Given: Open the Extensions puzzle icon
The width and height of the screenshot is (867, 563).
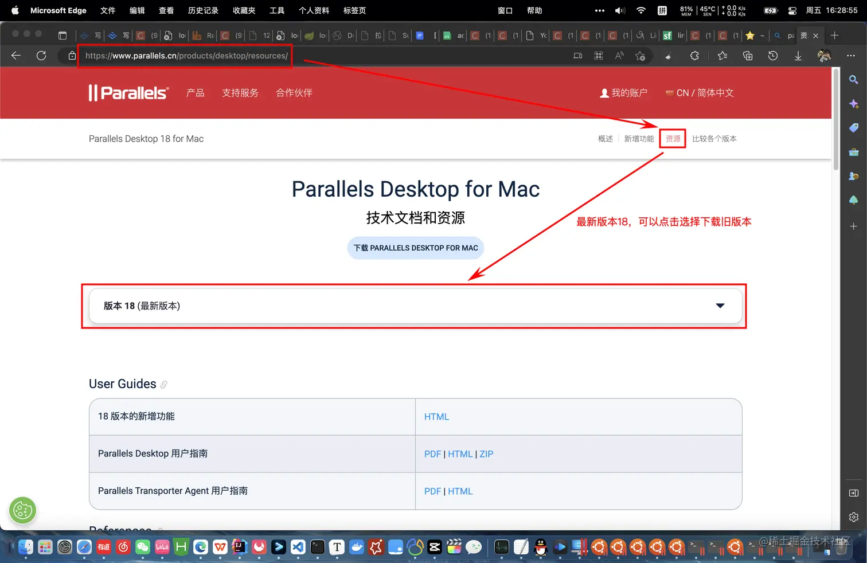Looking at the screenshot, I should point(694,56).
